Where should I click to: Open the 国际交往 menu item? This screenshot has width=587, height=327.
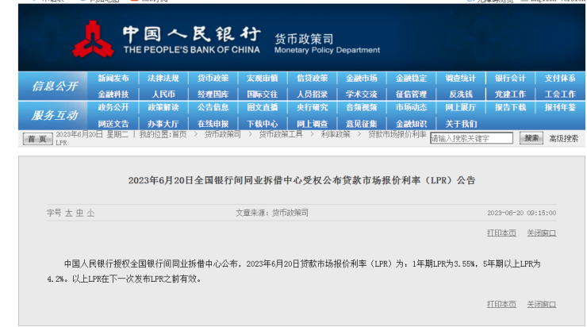point(262,94)
